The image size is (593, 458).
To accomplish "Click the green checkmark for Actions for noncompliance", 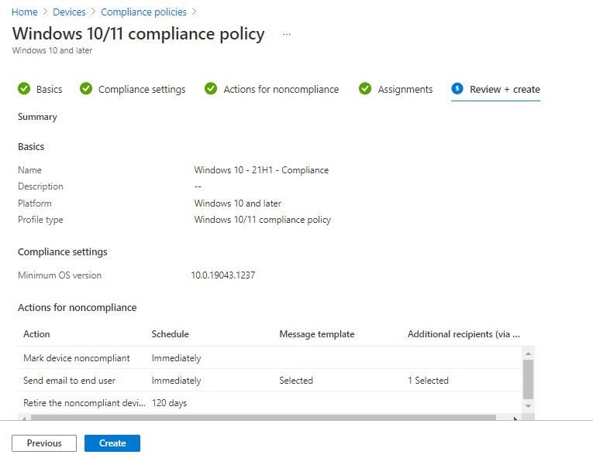I will point(211,89).
